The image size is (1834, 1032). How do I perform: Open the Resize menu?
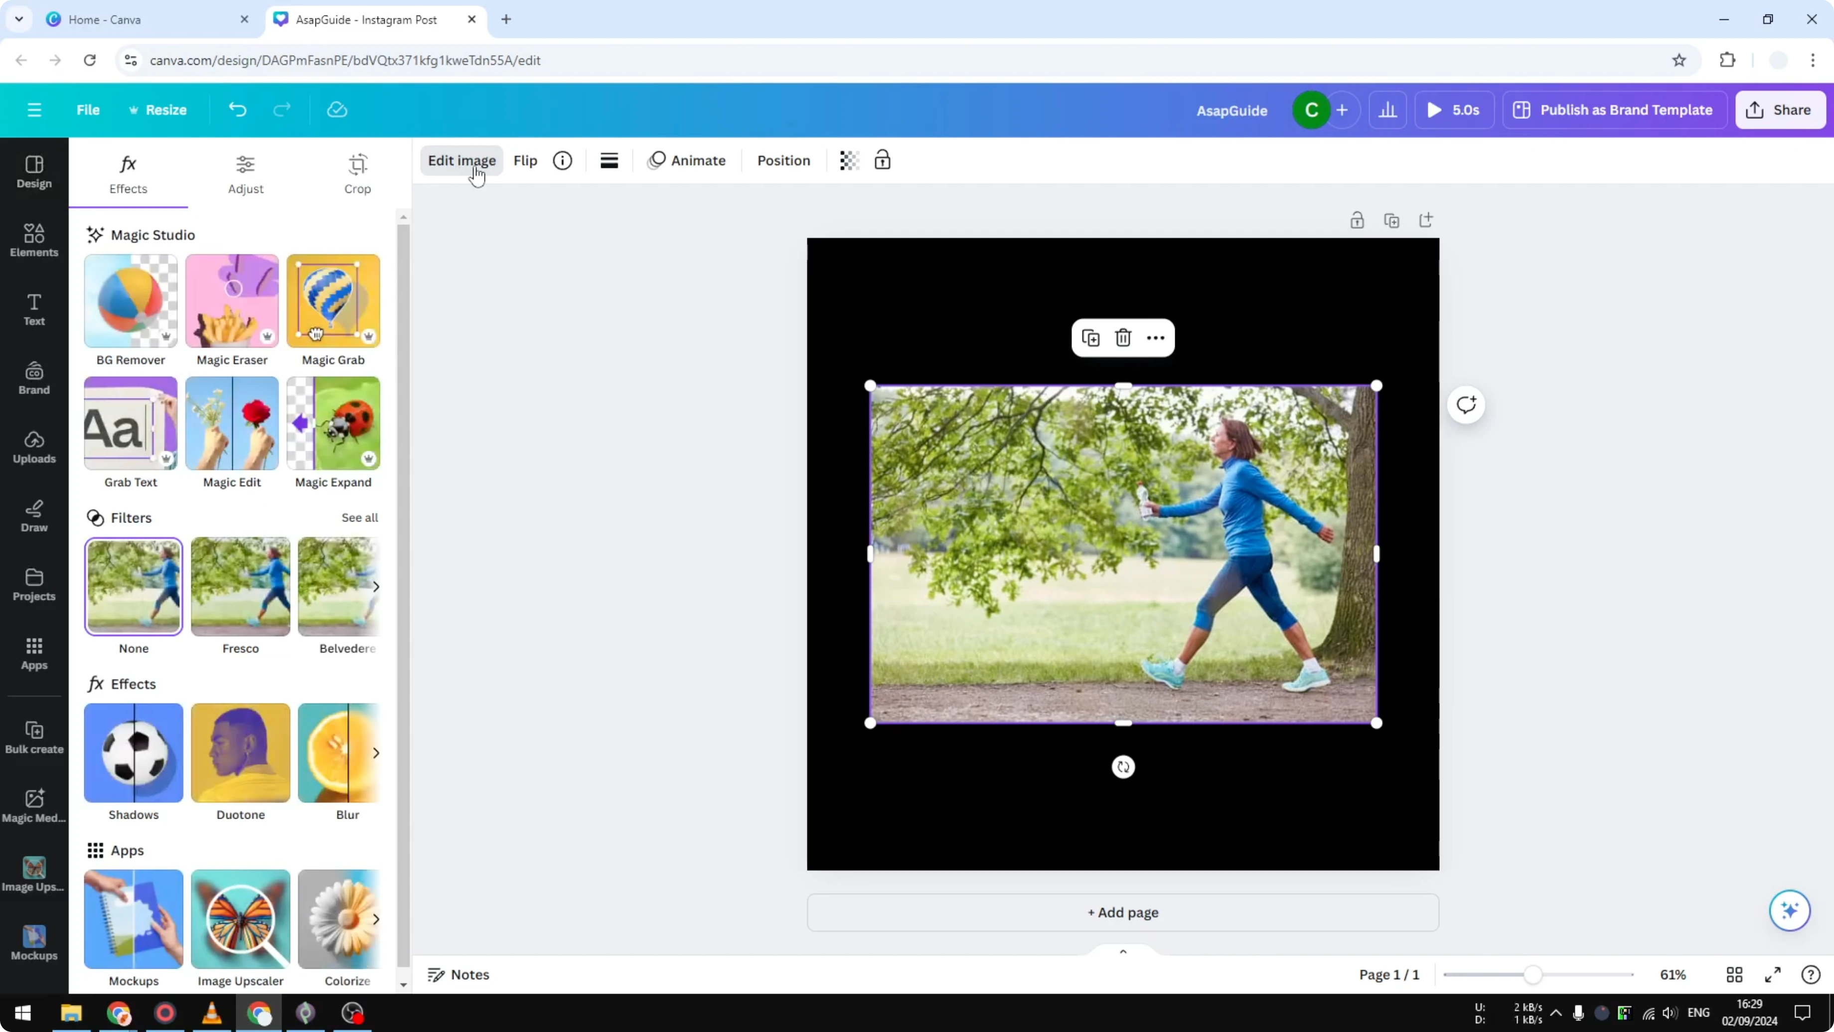pos(157,110)
